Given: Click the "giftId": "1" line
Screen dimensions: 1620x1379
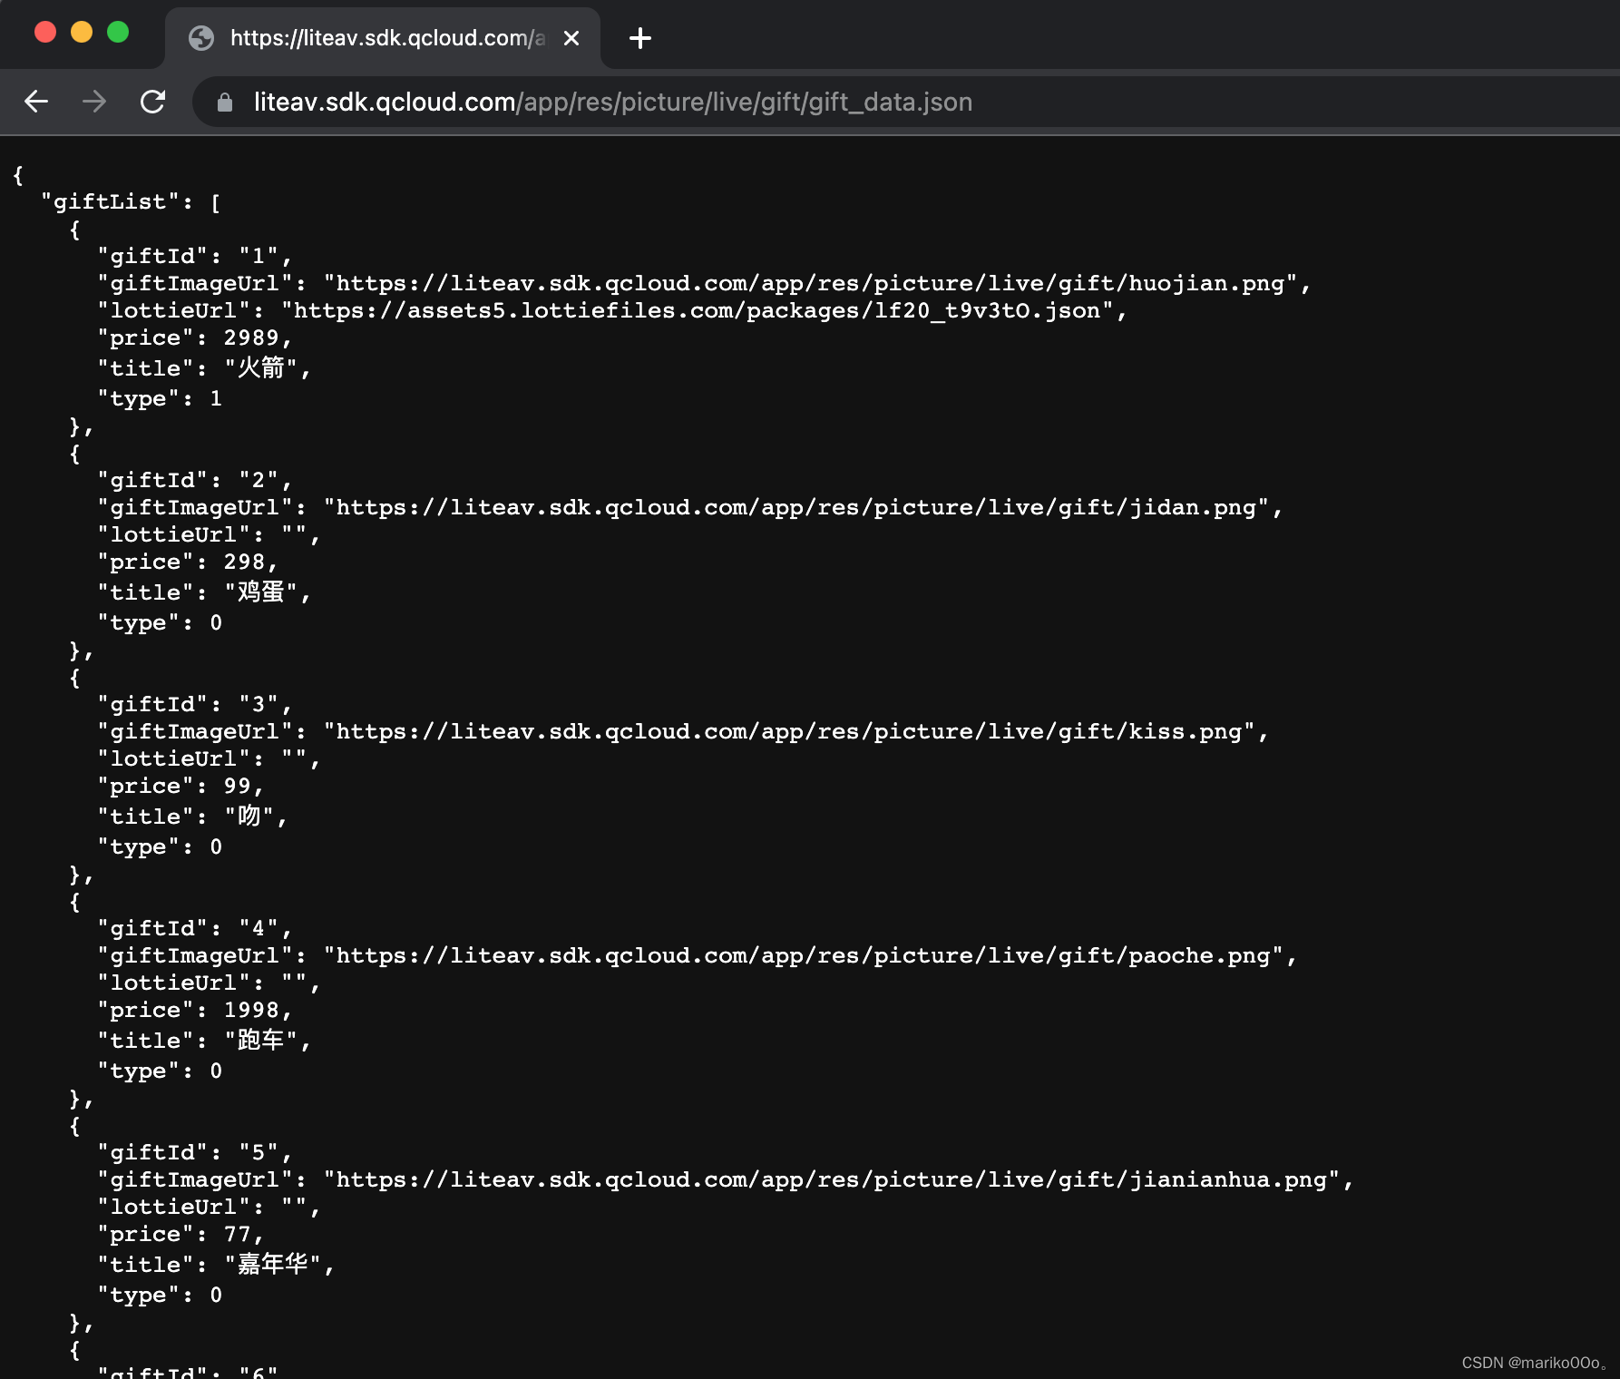Looking at the screenshot, I should pos(195,257).
